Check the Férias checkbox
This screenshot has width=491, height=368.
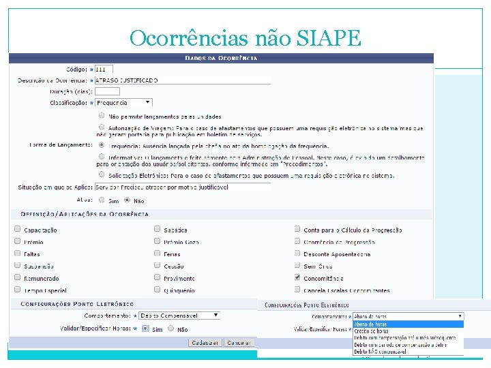click(158, 253)
